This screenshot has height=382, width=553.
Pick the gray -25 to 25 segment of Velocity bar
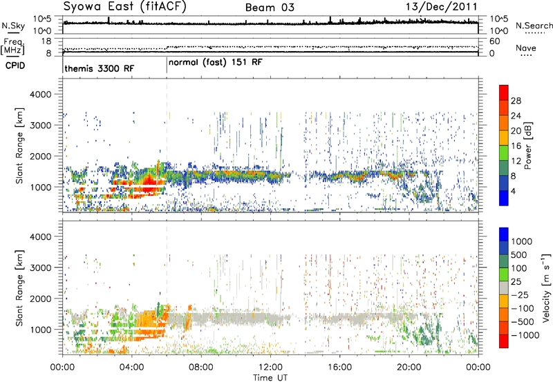[504, 288]
